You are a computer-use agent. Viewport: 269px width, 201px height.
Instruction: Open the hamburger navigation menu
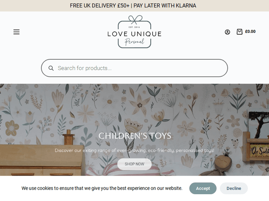(16, 32)
